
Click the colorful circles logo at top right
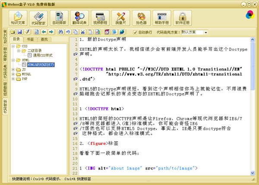(x=250, y=15)
